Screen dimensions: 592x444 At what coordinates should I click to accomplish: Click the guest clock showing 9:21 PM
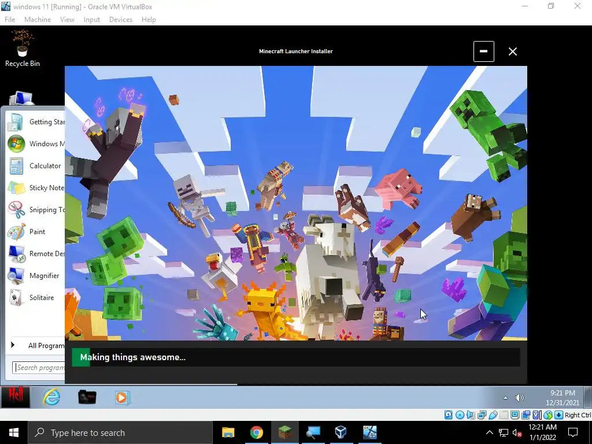click(x=562, y=398)
